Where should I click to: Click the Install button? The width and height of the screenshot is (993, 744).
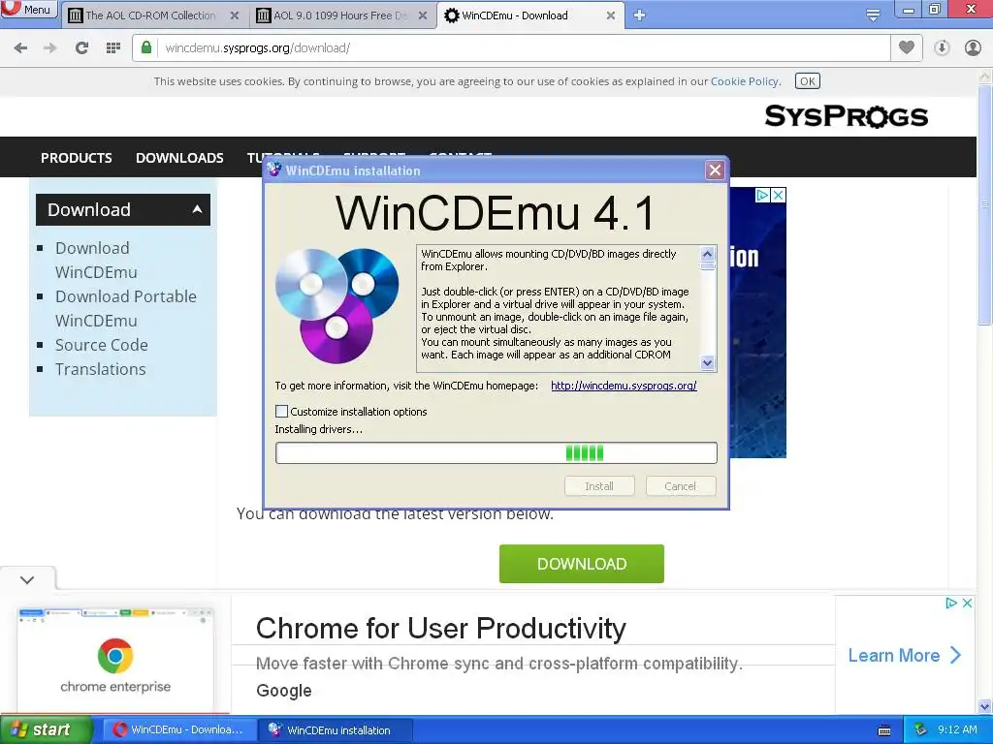[599, 486]
